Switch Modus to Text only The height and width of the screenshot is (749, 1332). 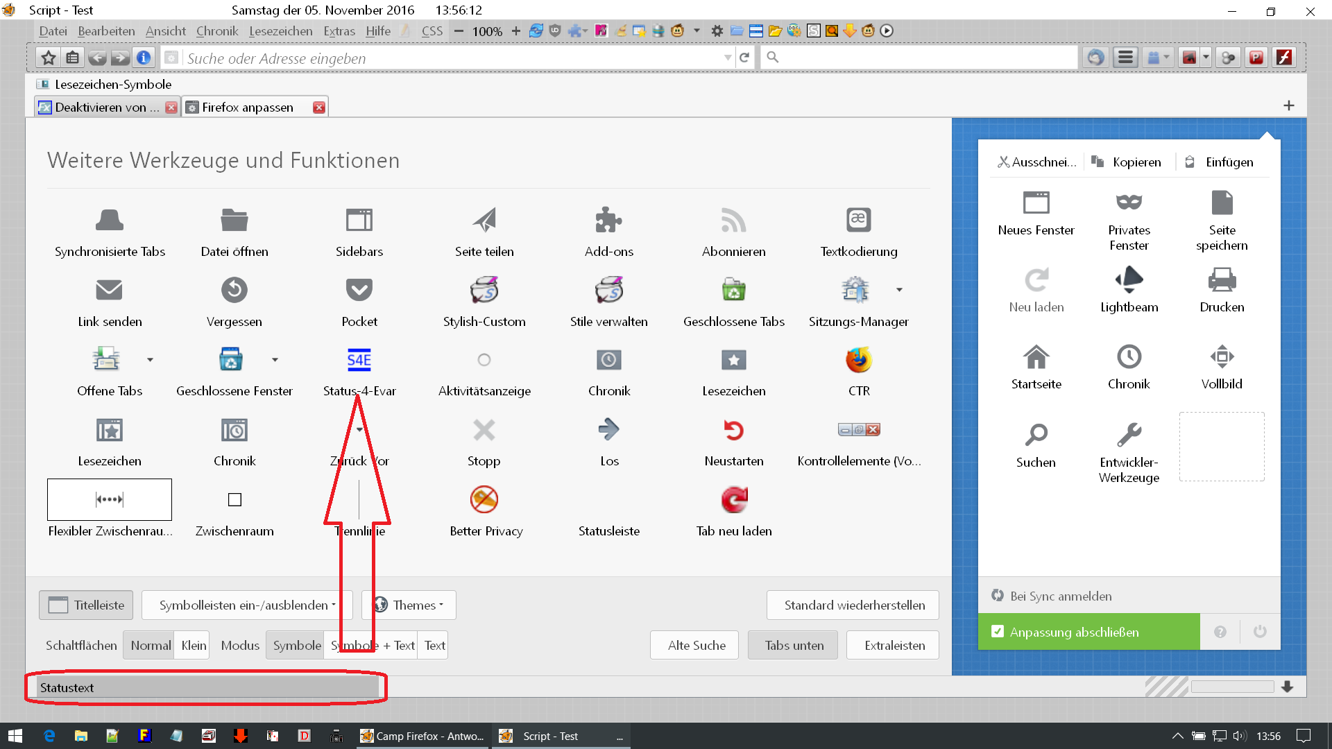pyautogui.click(x=434, y=645)
